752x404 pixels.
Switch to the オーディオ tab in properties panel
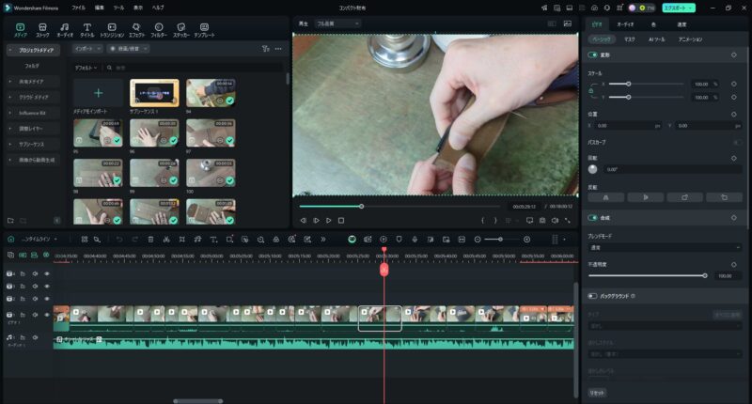point(625,24)
